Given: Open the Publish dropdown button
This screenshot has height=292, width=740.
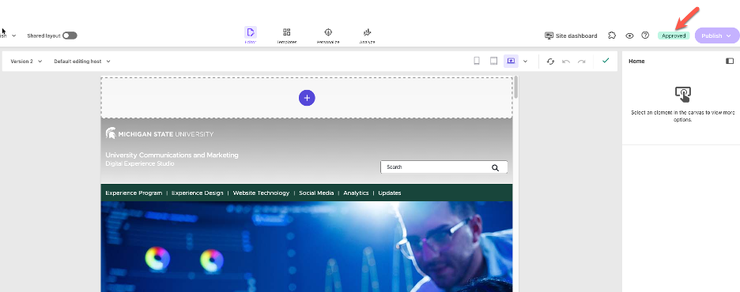Looking at the screenshot, I should (716, 36).
